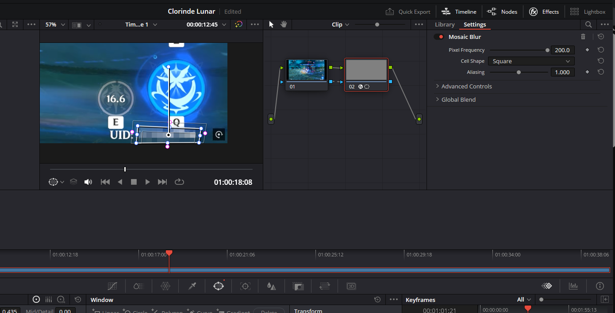
Task: Open the Power Window palette icon
Action: (x=219, y=286)
